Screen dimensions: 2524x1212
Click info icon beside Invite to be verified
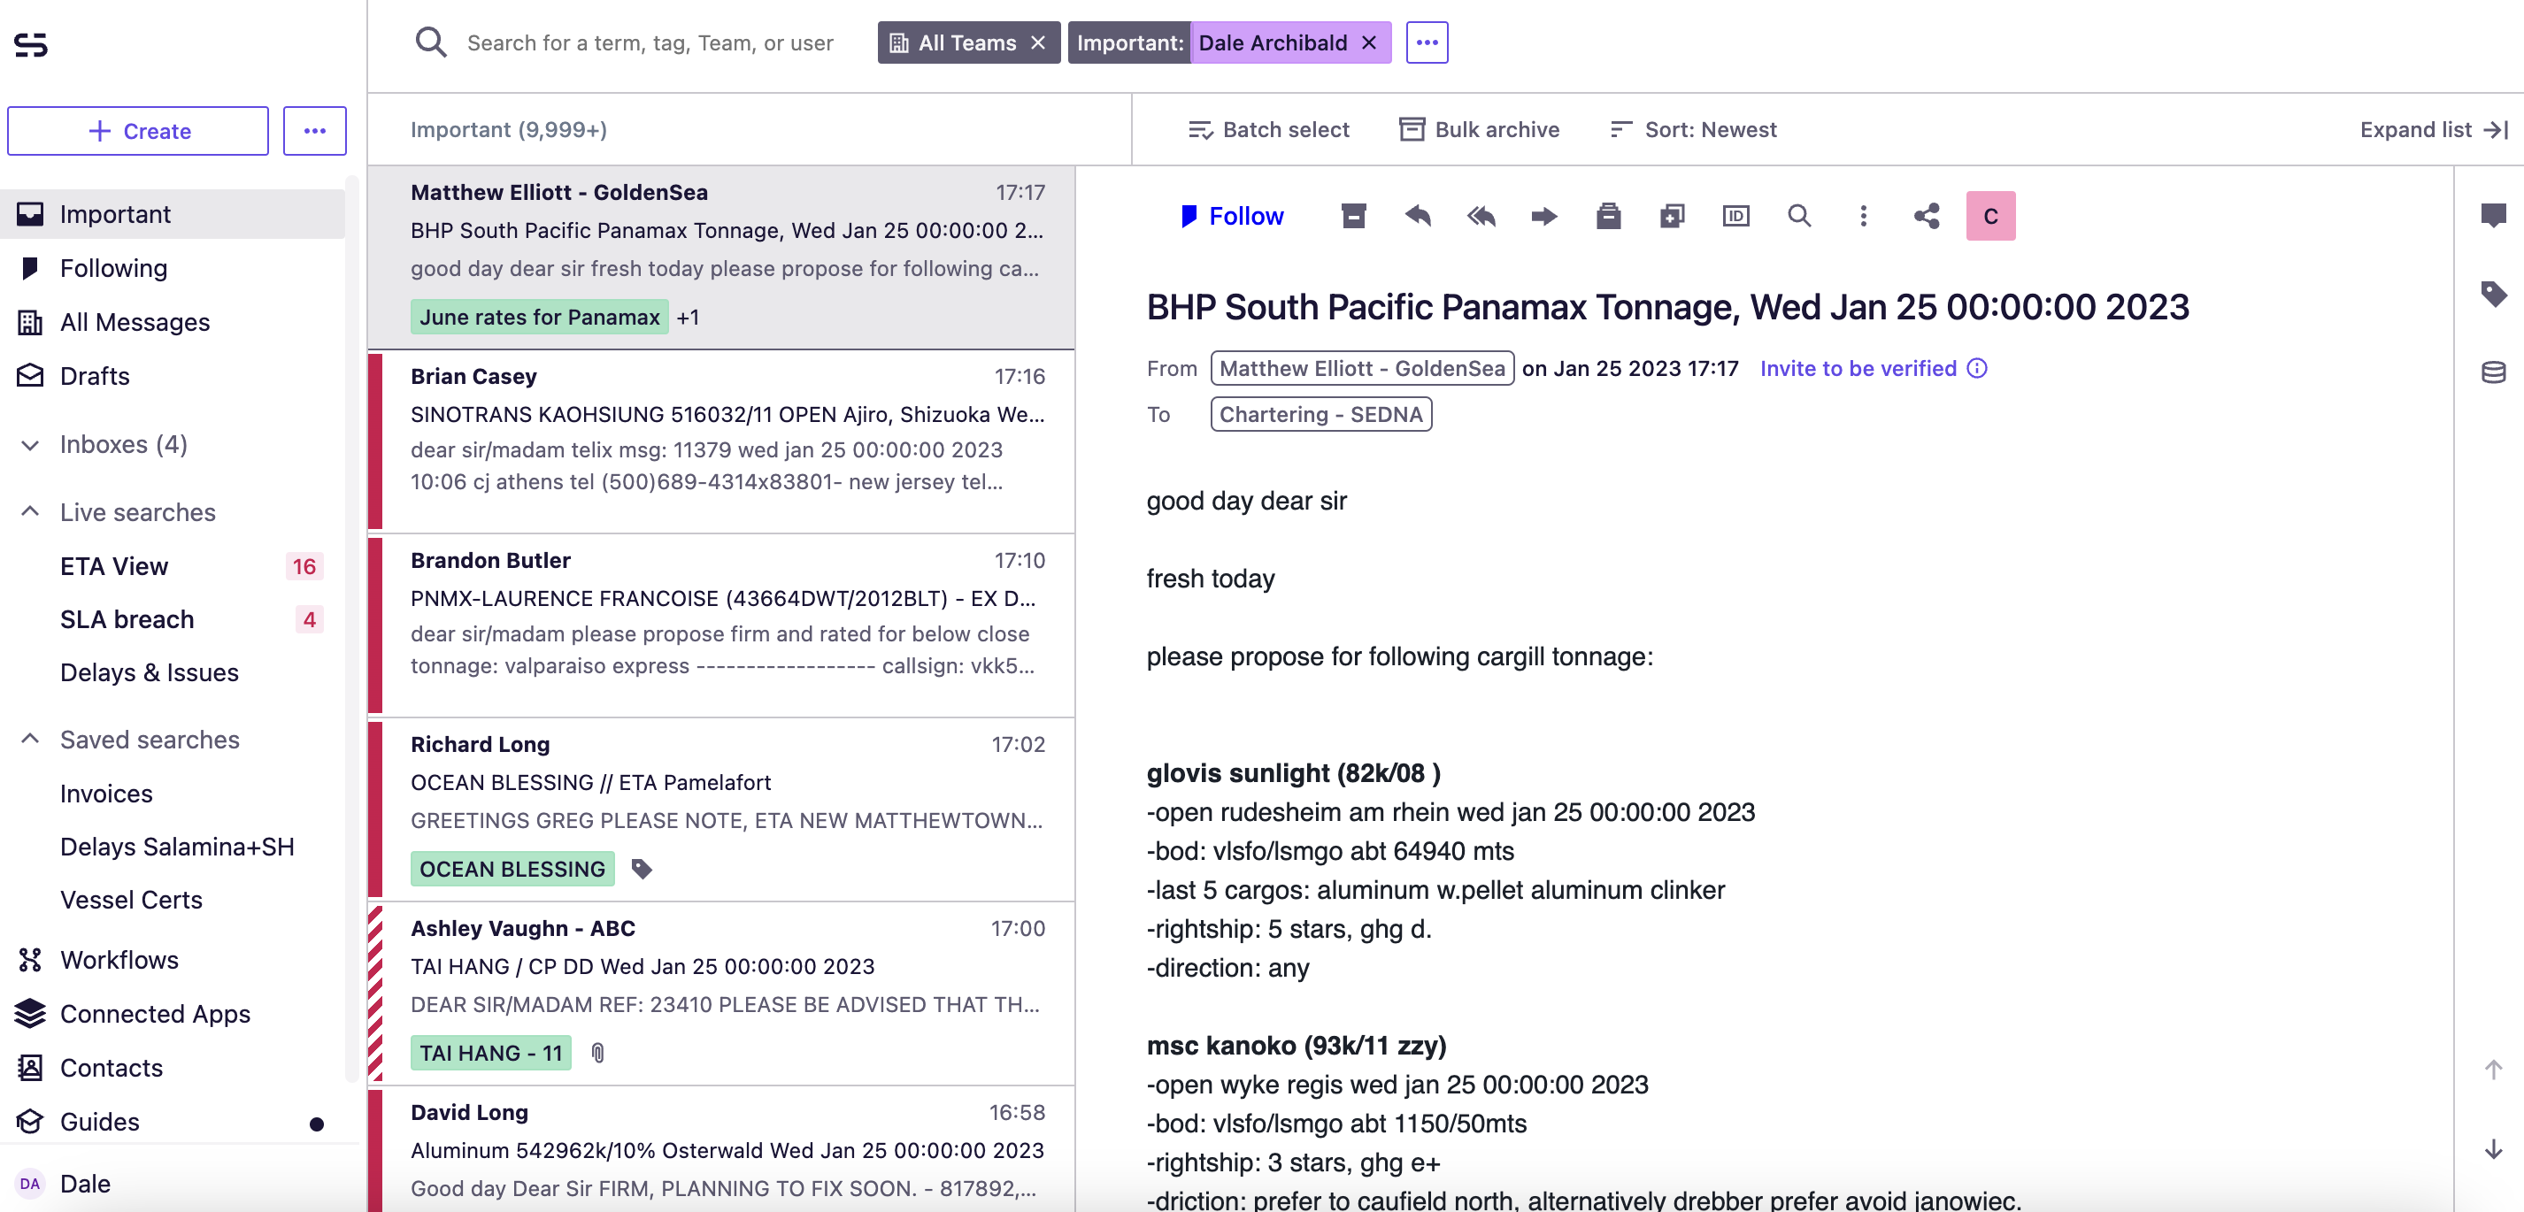1977,368
